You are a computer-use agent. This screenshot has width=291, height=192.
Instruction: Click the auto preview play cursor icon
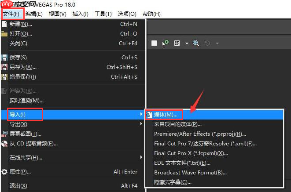[x=166, y=43]
